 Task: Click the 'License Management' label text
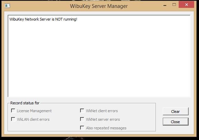[x=34, y=111]
